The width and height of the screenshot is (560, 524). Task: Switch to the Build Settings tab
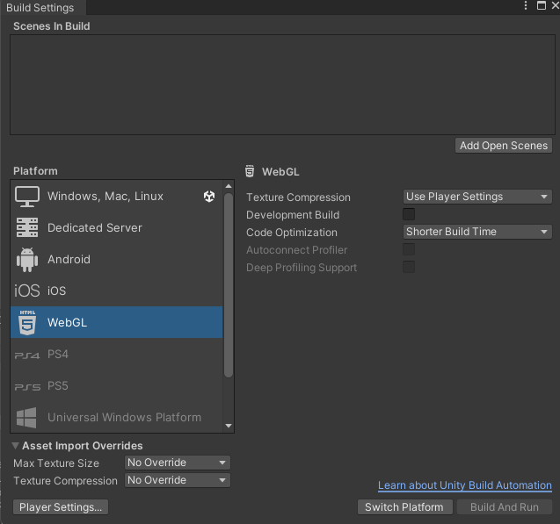tap(40, 7)
